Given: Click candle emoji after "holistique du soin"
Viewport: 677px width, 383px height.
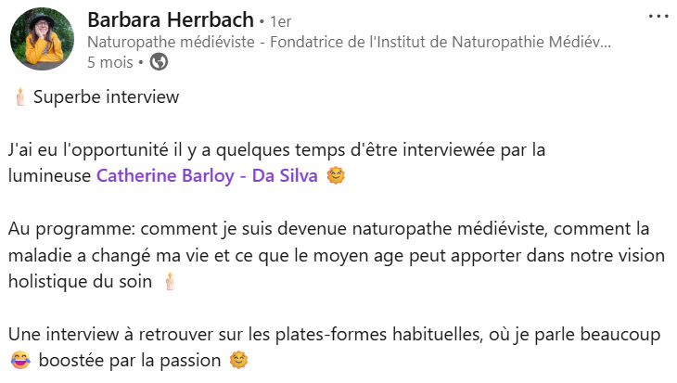Looking at the screenshot, I should pyautogui.click(x=170, y=280).
